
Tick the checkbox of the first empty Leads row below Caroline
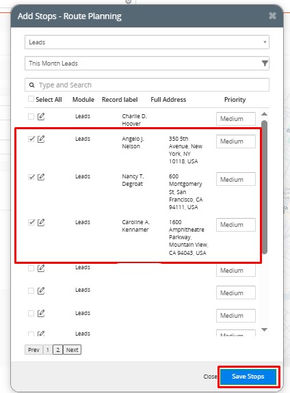click(x=31, y=269)
